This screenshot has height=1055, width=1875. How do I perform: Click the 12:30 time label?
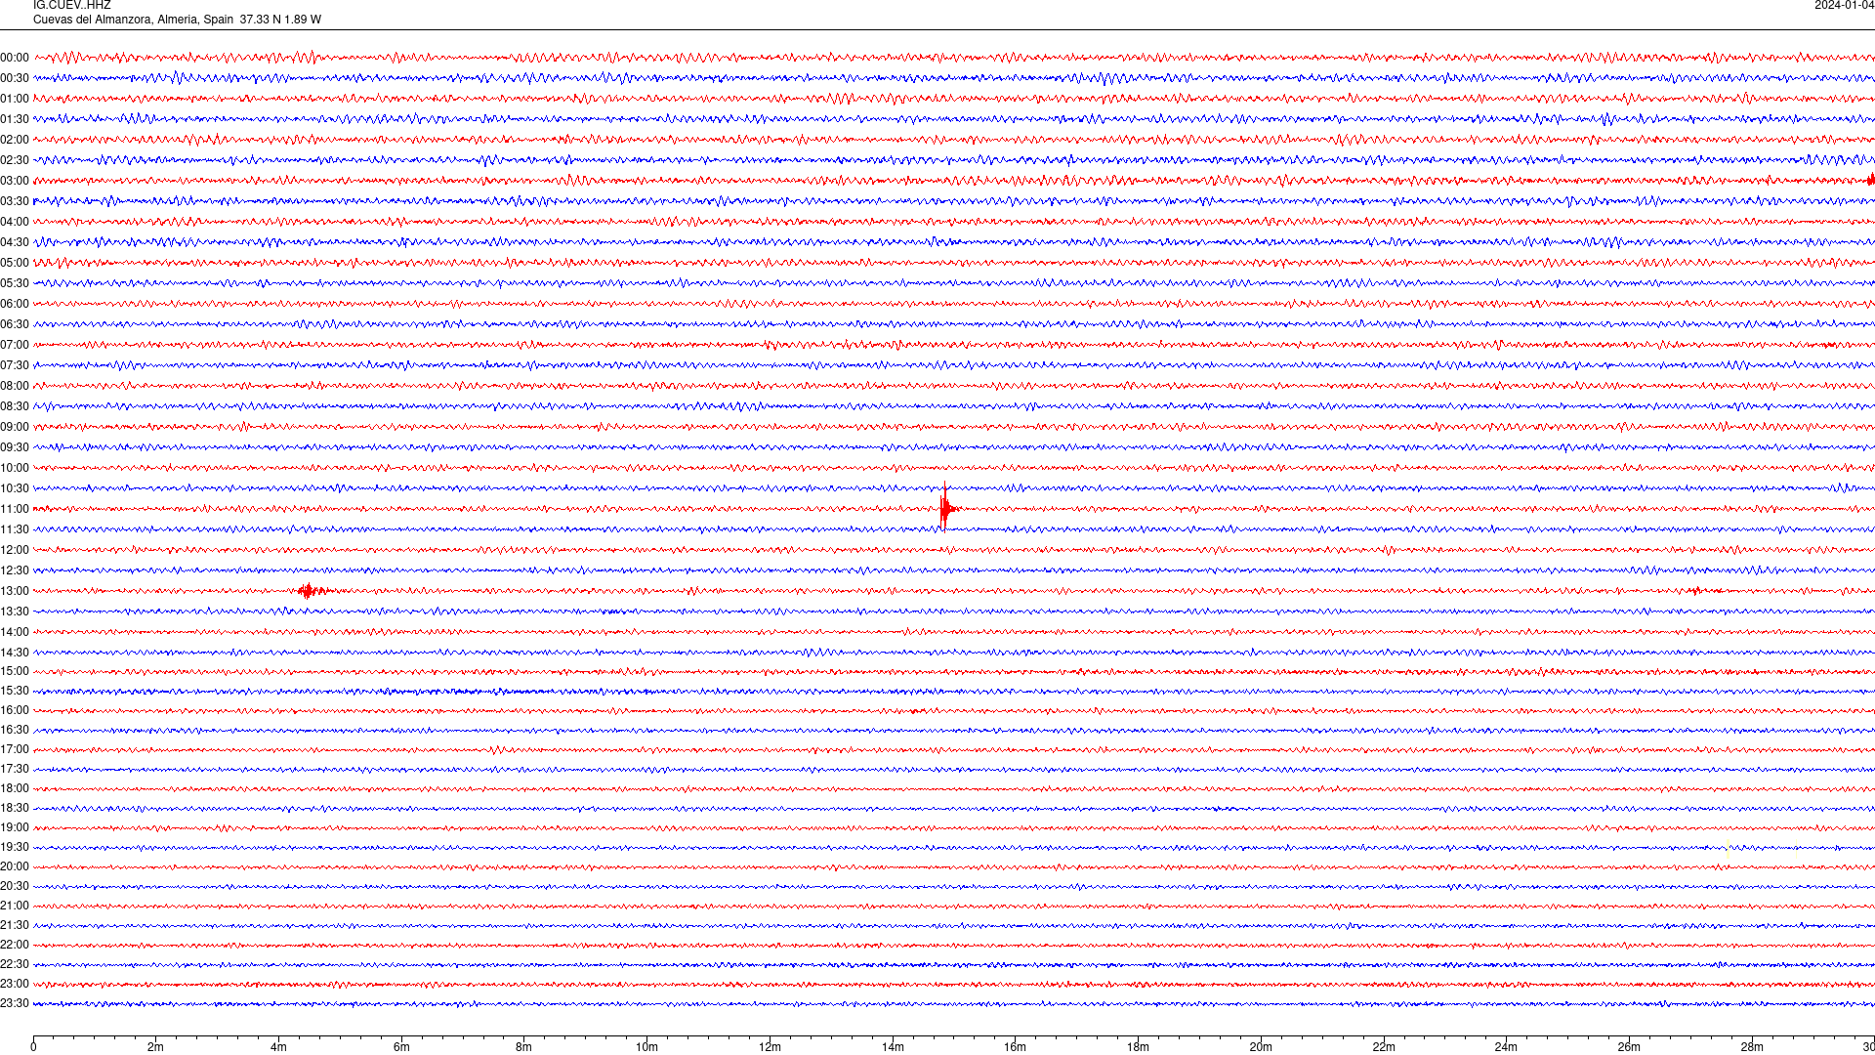click(x=15, y=570)
